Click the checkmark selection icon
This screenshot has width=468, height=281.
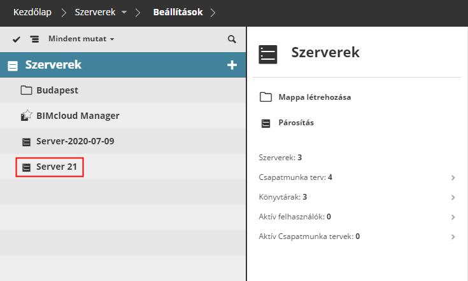[17, 39]
